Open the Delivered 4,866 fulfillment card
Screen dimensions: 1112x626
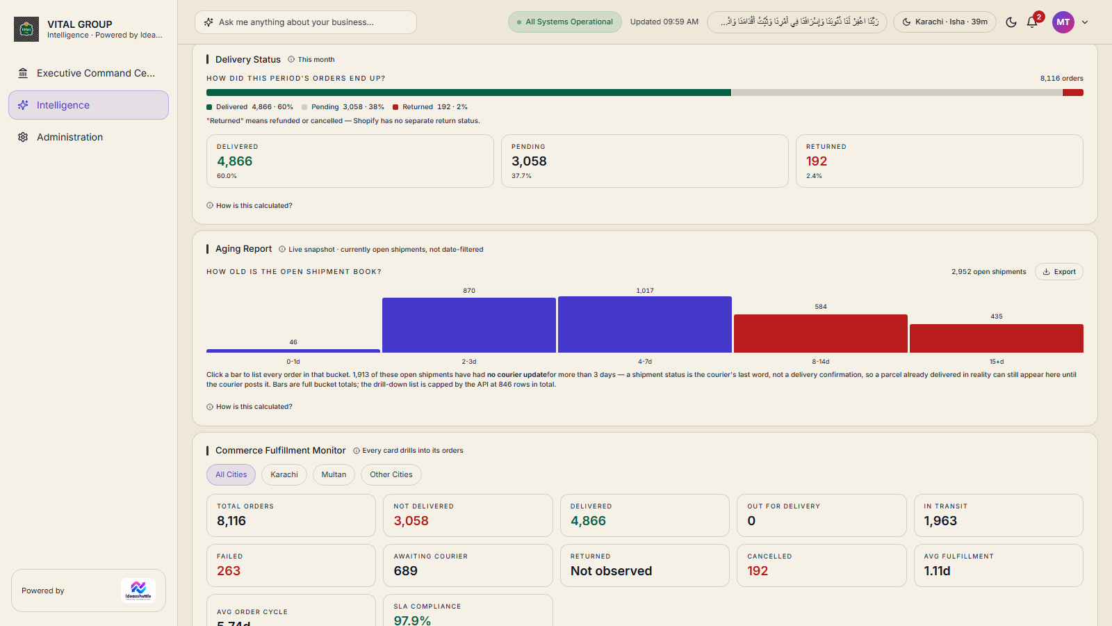(x=645, y=515)
